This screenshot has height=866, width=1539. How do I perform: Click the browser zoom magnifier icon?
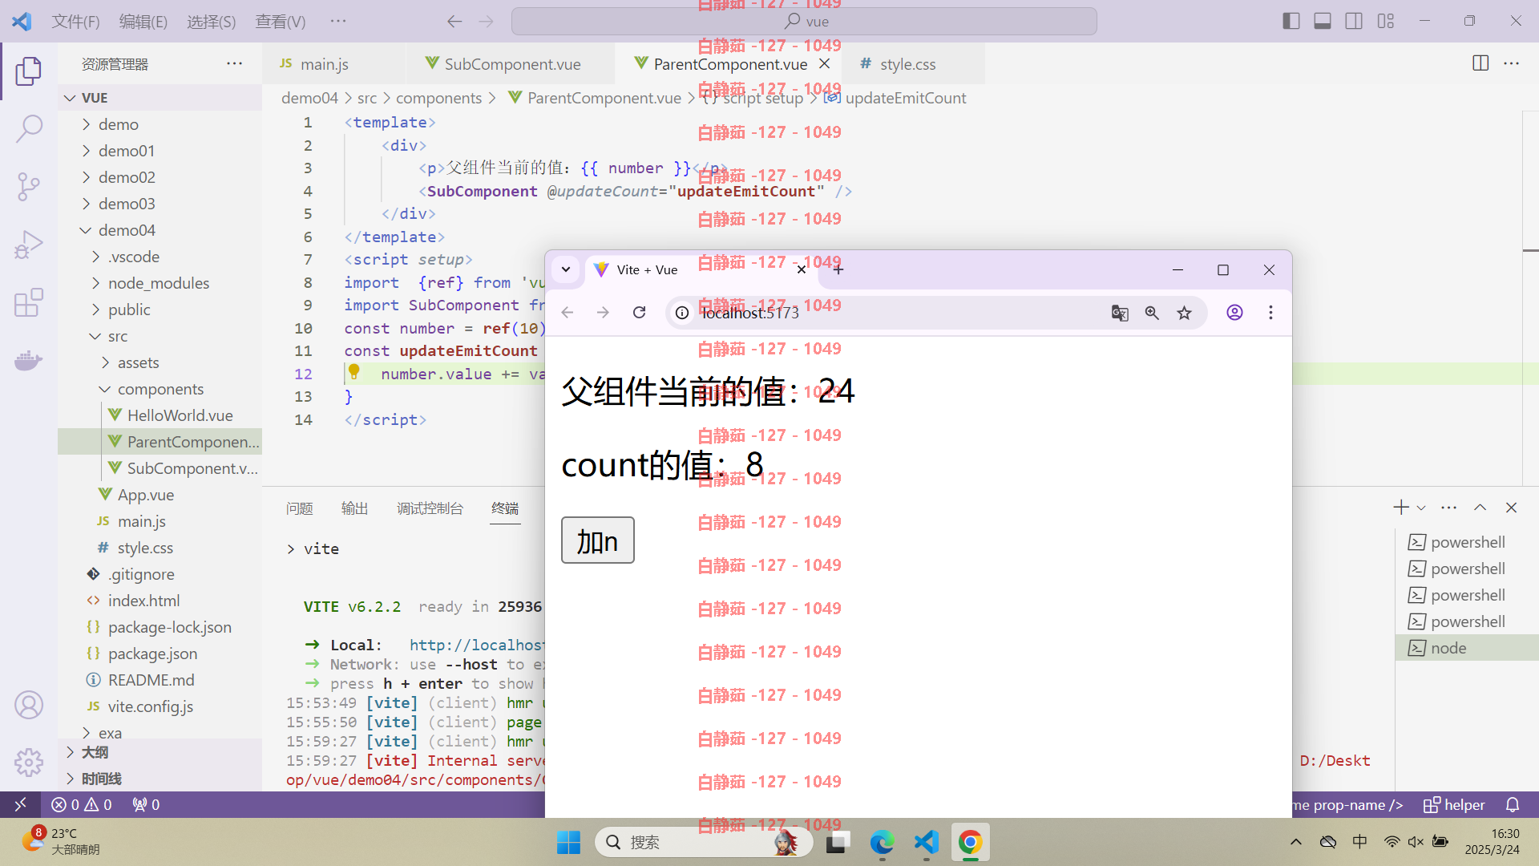pyautogui.click(x=1152, y=313)
